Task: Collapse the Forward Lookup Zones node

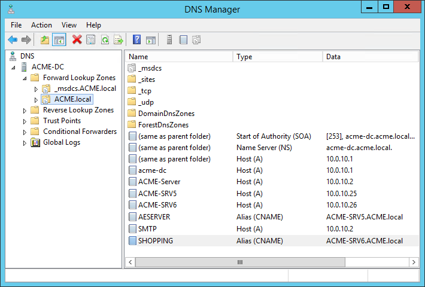Action: (x=25, y=78)
